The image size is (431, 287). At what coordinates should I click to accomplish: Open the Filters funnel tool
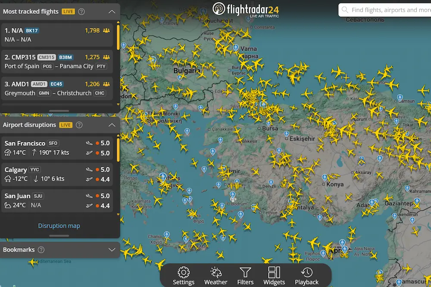(x=245, y=276)
